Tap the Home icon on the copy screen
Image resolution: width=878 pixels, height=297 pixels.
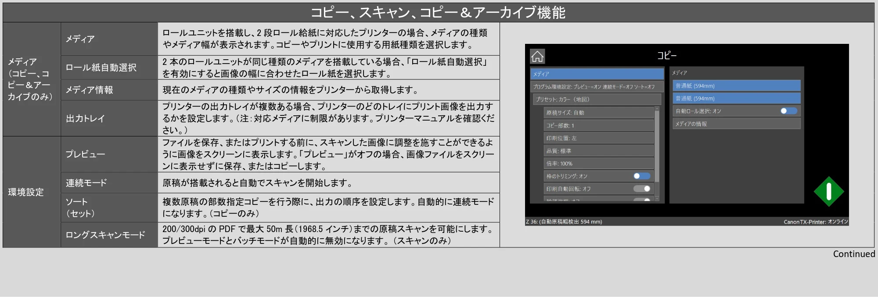click(537, 57)
